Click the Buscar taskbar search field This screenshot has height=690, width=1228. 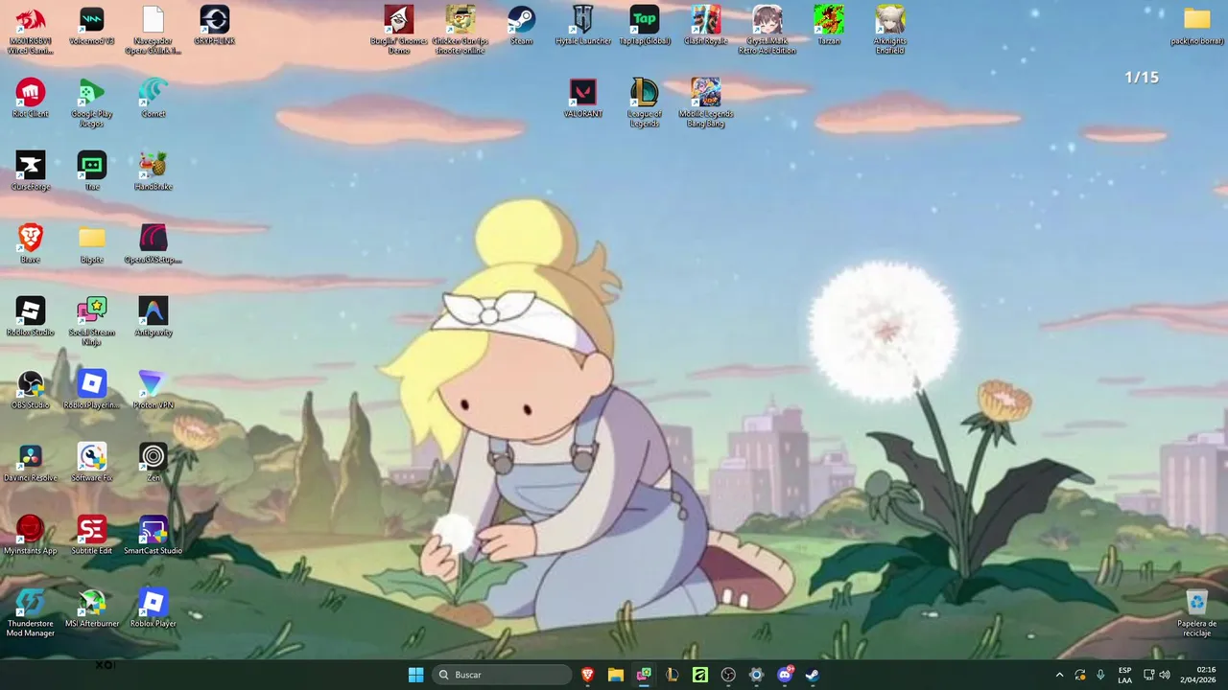[x=503, y=675]
